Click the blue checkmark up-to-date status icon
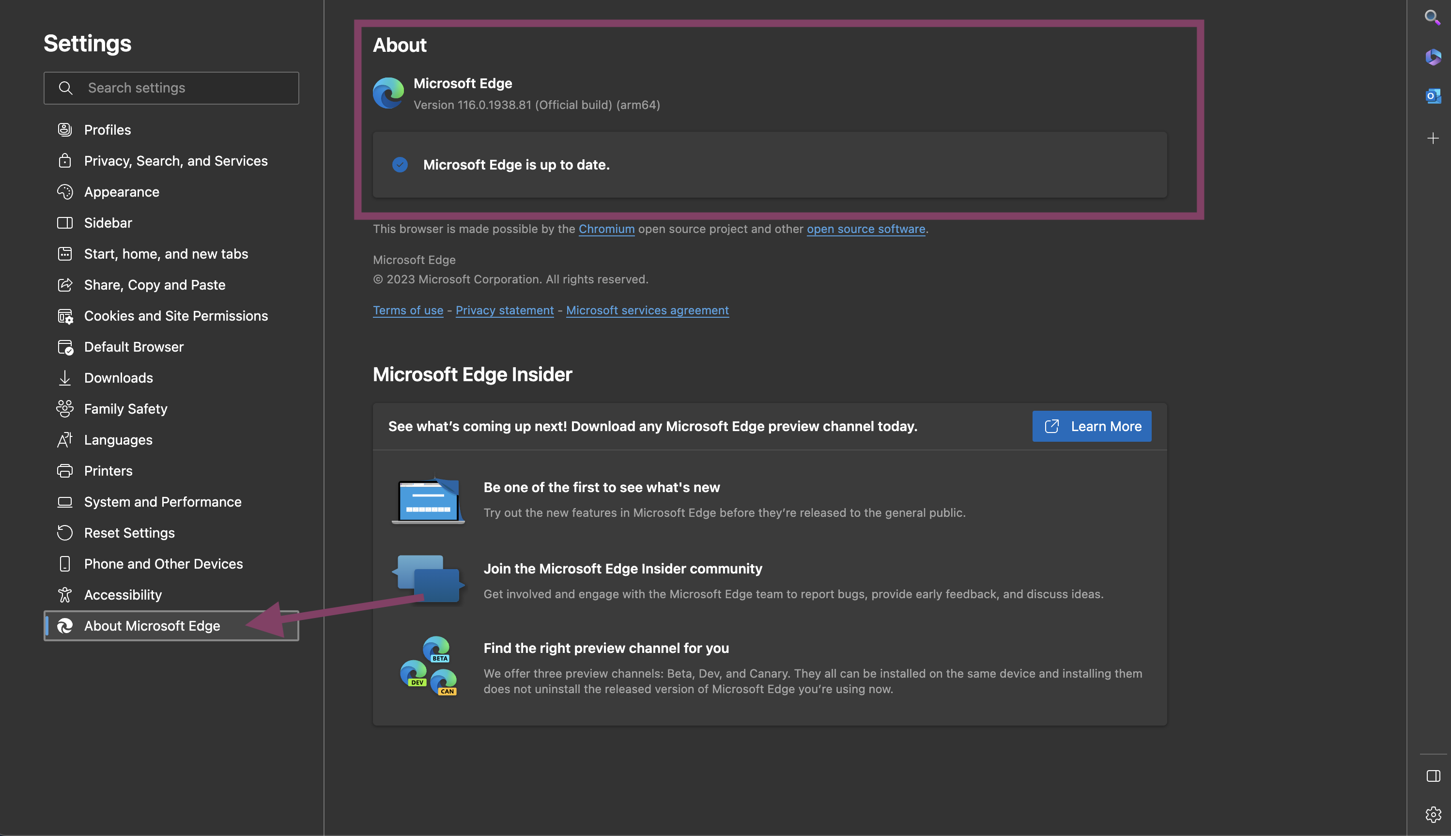The image size is (1451, 836). tap(400, 165)
